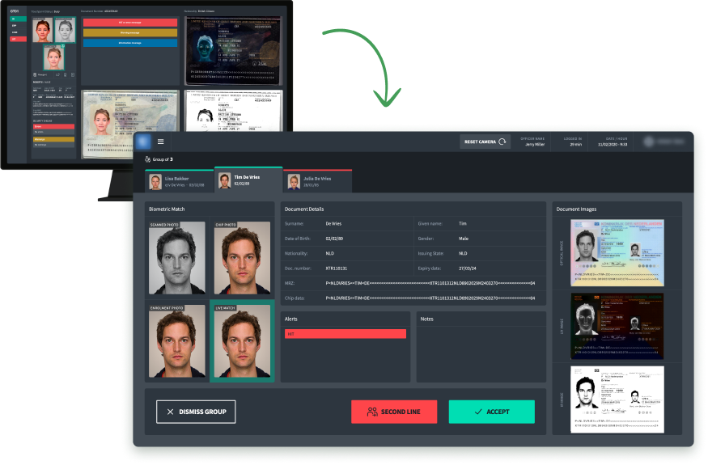The height and width of the screenshot is (465, 708).
Task: Click the reset camera circular arrow icon
Action: pos(502,142)
